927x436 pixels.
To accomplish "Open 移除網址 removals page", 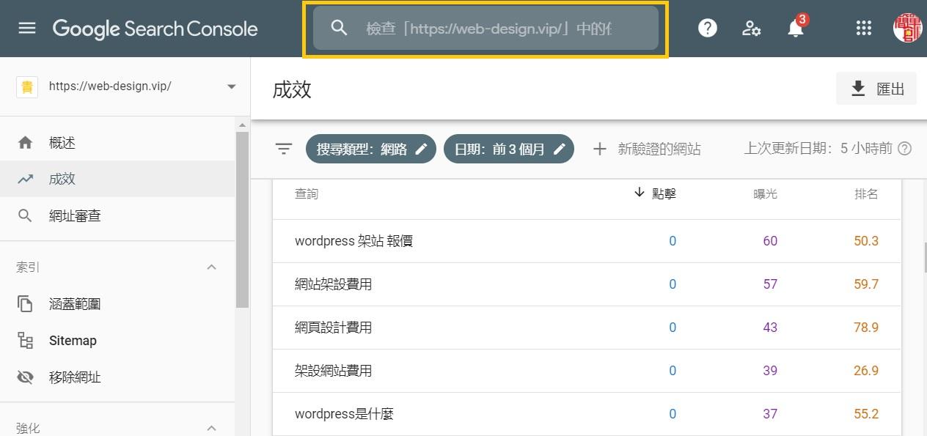I will [117, 377].
